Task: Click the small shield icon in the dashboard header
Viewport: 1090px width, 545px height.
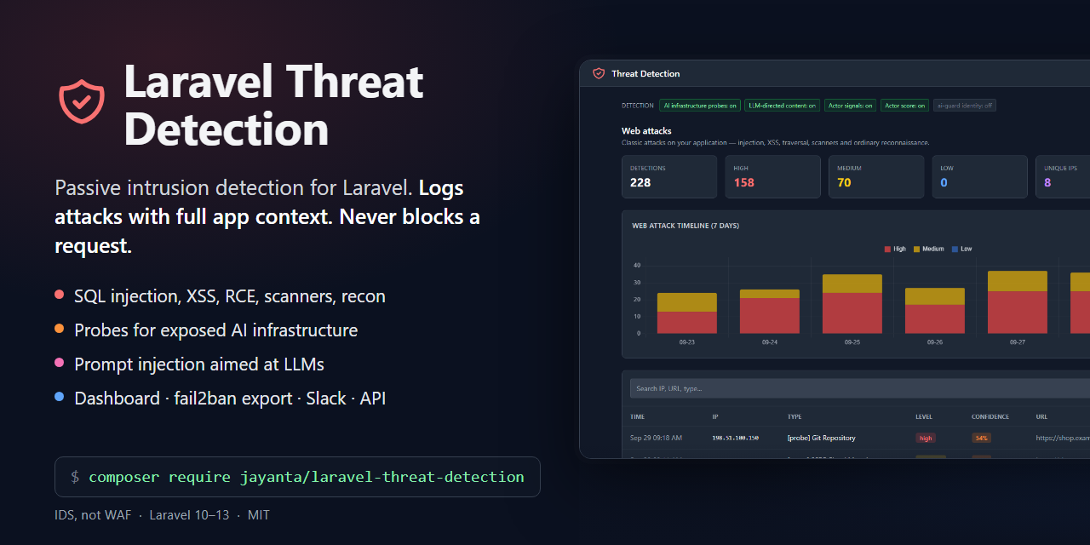Action: coord(599,74)
